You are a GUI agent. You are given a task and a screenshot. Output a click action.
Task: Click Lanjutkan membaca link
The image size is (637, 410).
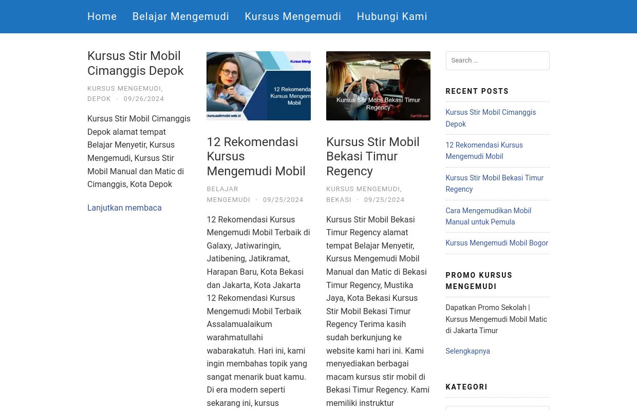point(124,208)
